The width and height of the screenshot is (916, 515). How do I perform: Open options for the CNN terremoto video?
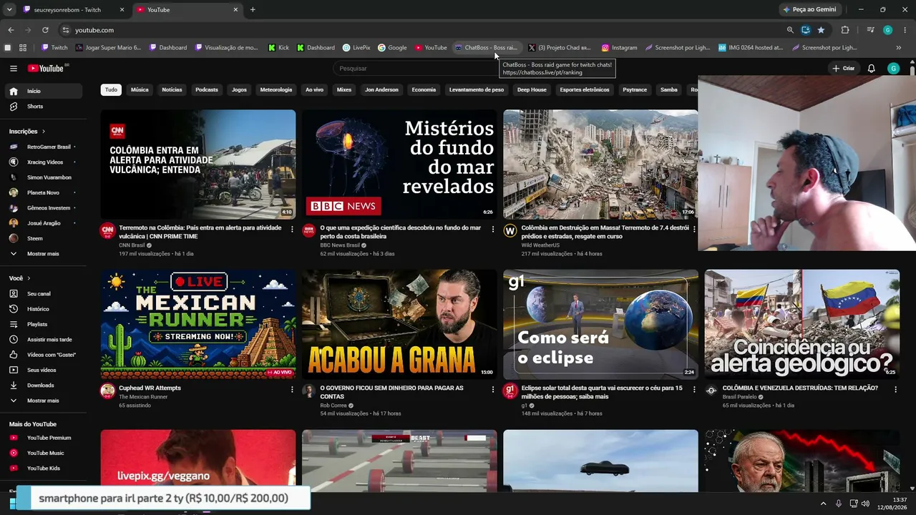pyautogui.click(x=291, y=229)
